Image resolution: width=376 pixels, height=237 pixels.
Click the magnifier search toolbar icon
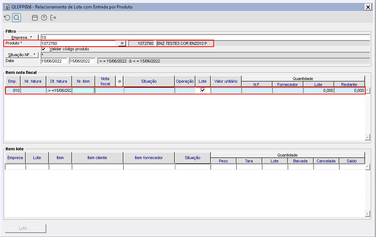click(17, 18)
